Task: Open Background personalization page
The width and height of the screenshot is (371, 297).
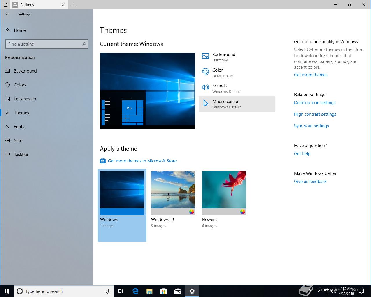Action: [46, 71]
